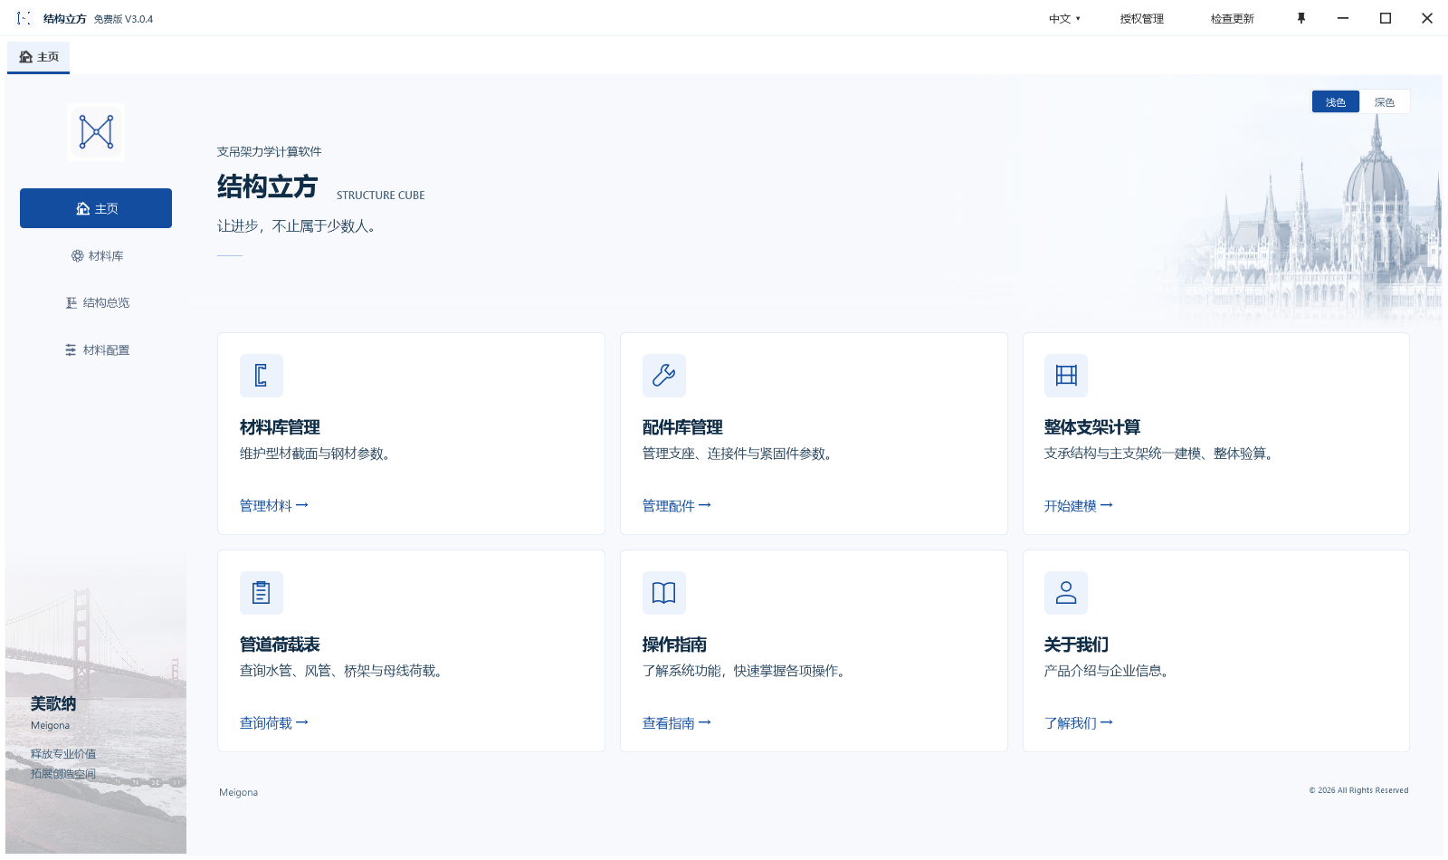Click the 管道荷载表 card title
The height and width of the screenshot is (860, 1448).
tap(280, 645)
